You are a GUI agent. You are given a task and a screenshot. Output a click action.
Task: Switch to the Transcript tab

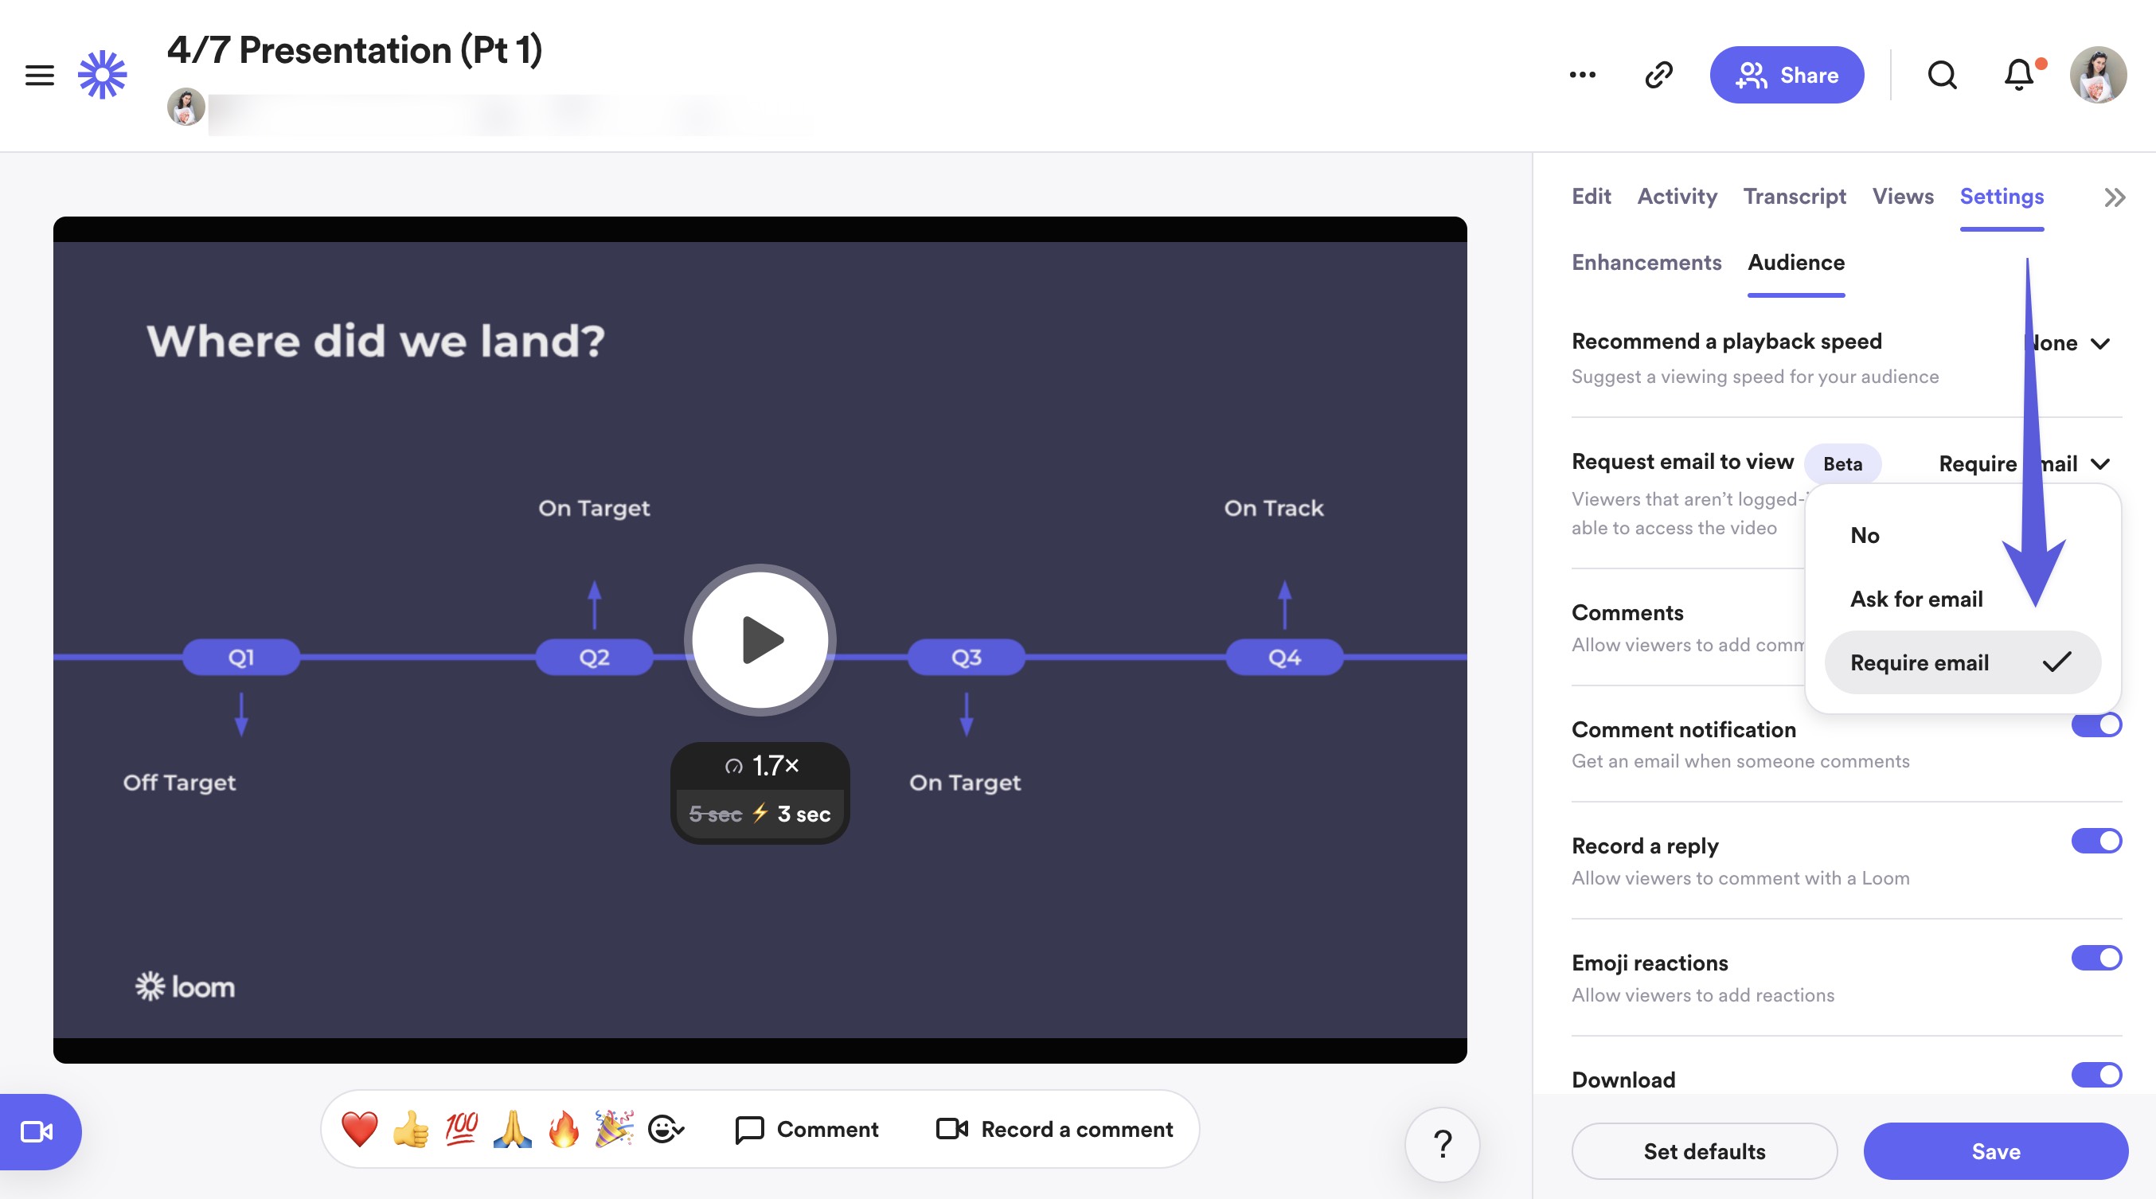1794,197
